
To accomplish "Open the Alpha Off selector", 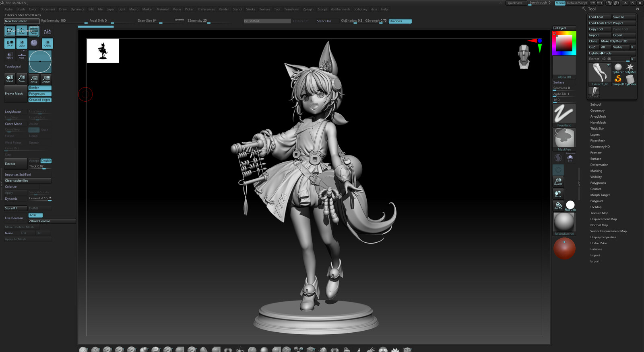I will tap(564, 68).
